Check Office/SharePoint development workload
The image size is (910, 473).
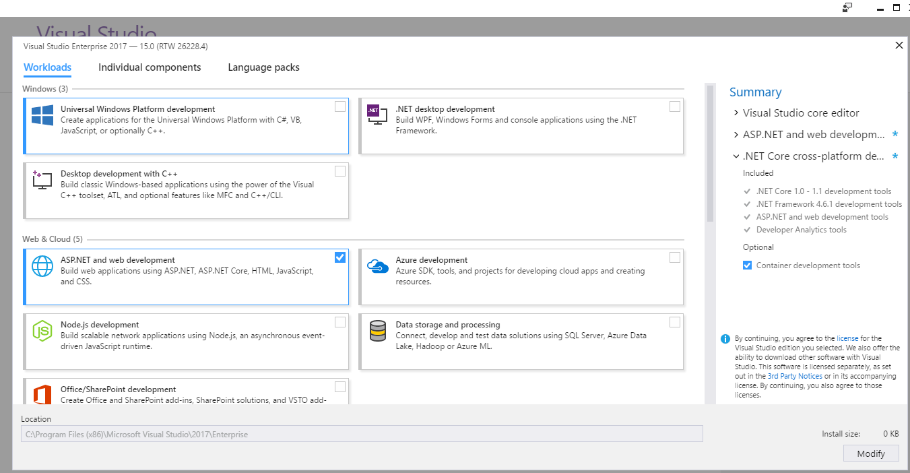[x=340, y=387]
